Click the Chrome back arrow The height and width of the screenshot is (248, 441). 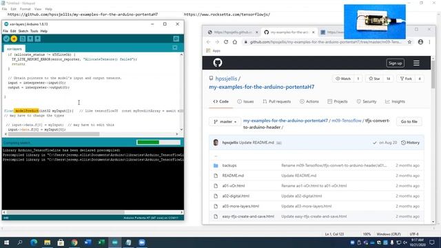[208, 42]
